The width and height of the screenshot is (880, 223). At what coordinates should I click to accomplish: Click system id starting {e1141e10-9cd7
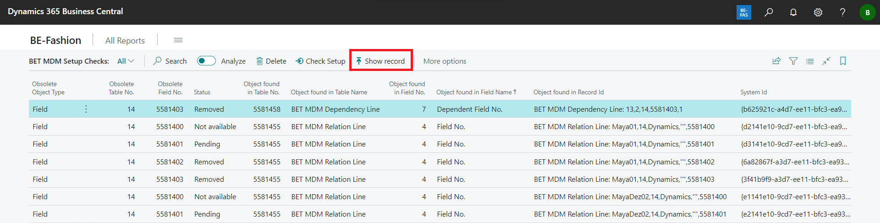point(796,196)
